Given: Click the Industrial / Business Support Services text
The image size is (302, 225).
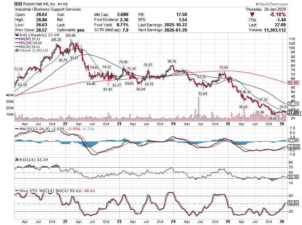Looking at the screenshot, I should click(x=48, y=9).
